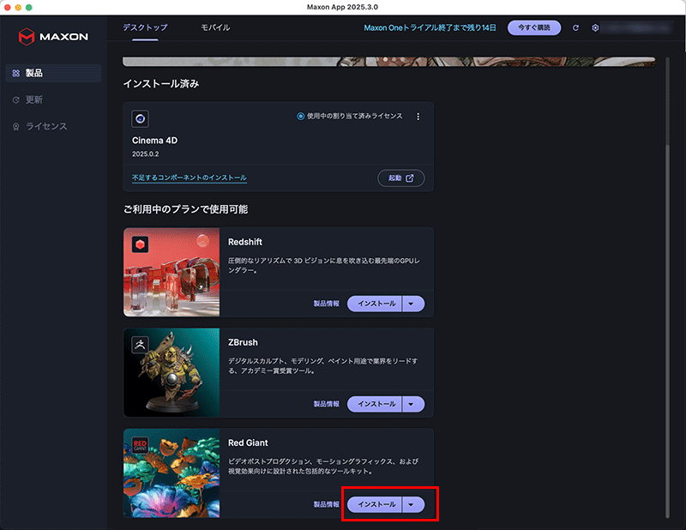Open settings via the gear icon

click(x=595, y=27)
